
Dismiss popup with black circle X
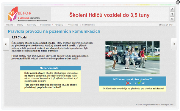point(178,2)
